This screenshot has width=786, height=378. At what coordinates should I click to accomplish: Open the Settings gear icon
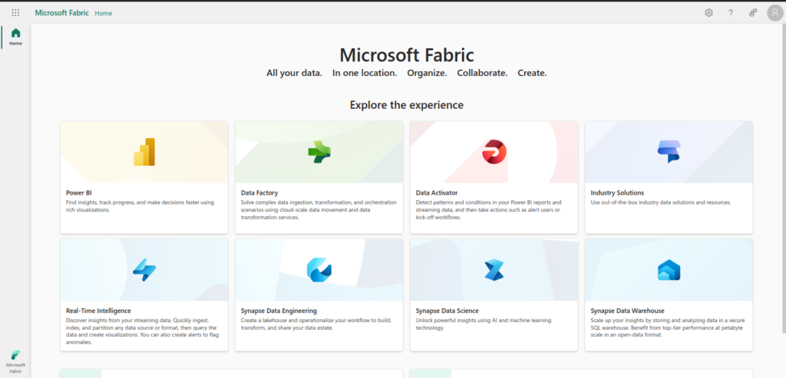pyautogui.click(x=708, y=13)
